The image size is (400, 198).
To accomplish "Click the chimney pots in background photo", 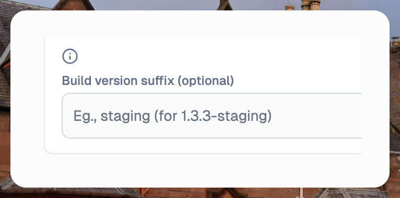I will click(310, 5).
